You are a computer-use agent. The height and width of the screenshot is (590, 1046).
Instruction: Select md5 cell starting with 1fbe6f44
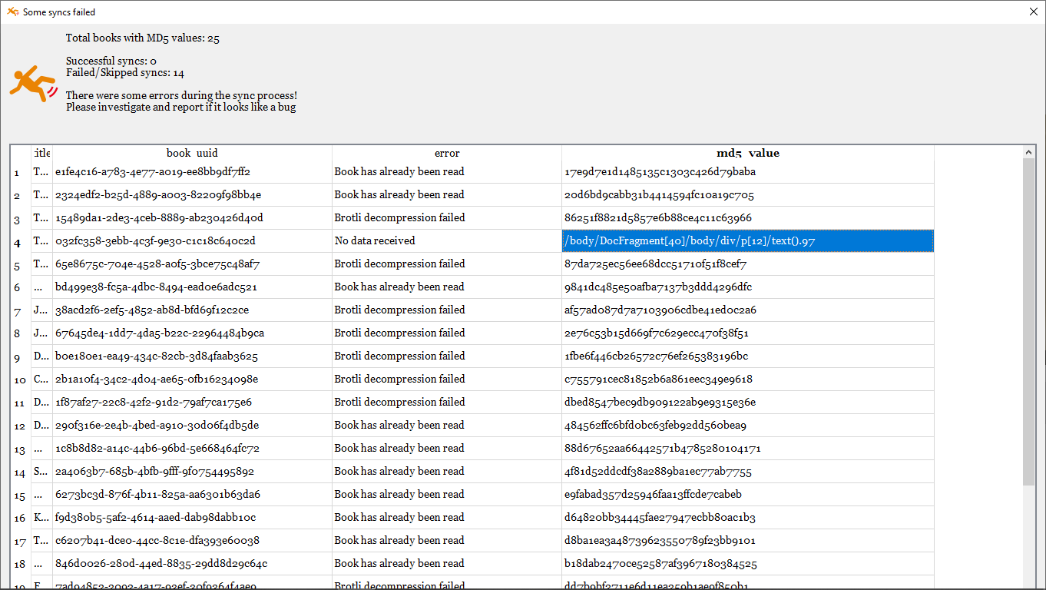[748, 356]
